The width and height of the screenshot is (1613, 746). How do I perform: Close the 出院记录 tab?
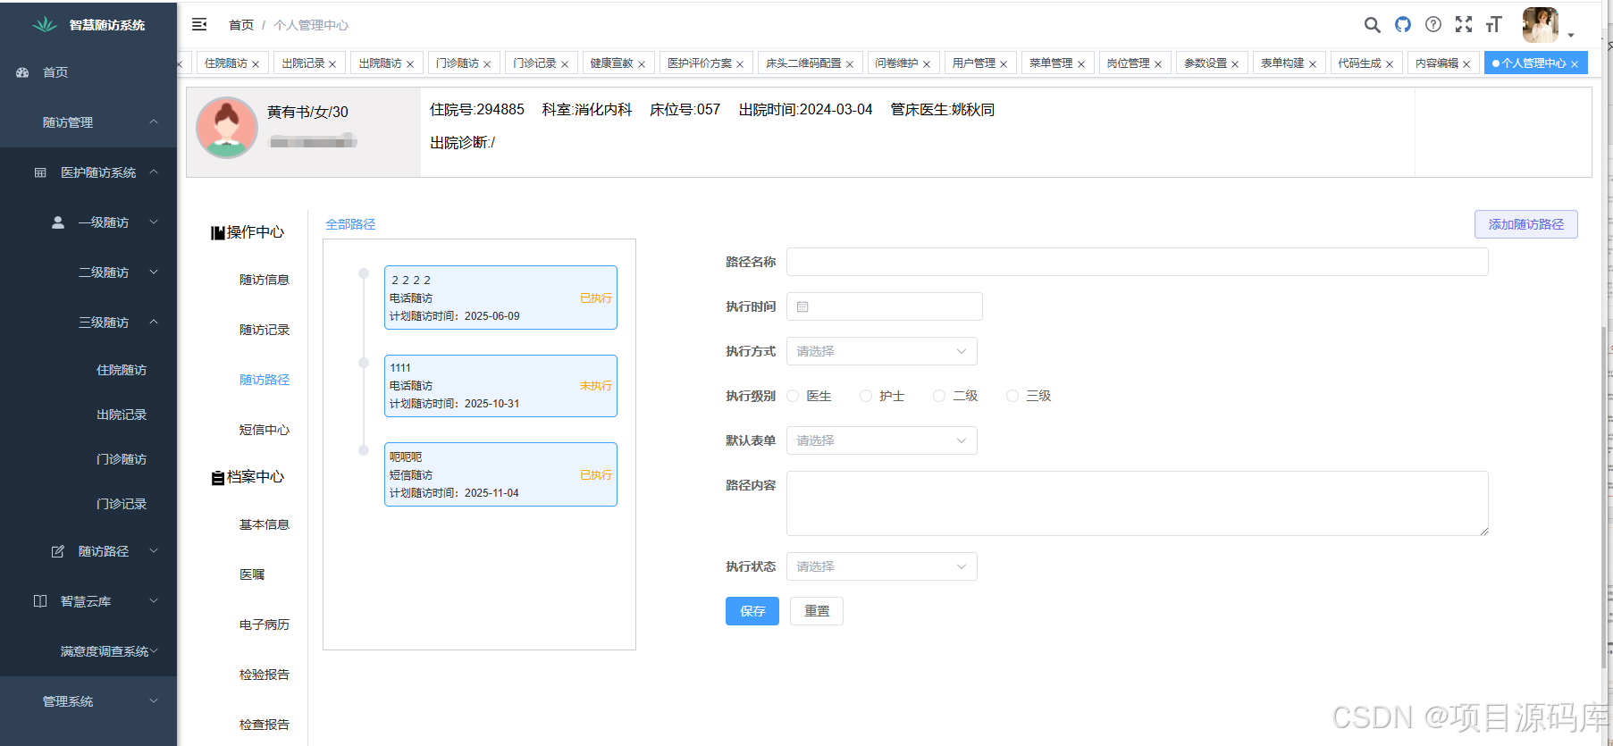[332, 64]
